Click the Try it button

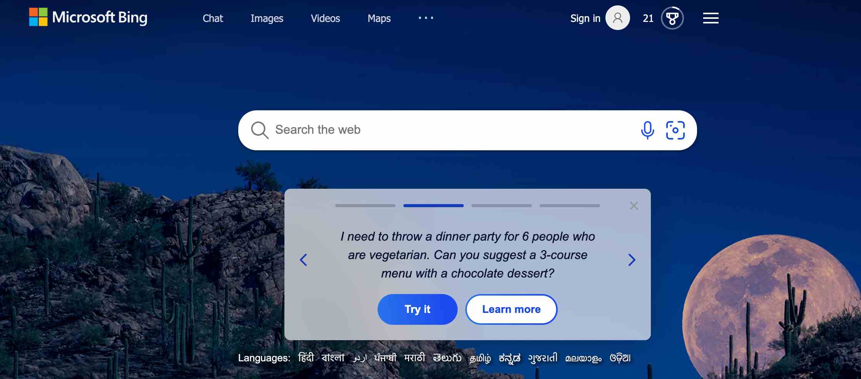pos(418,309)
